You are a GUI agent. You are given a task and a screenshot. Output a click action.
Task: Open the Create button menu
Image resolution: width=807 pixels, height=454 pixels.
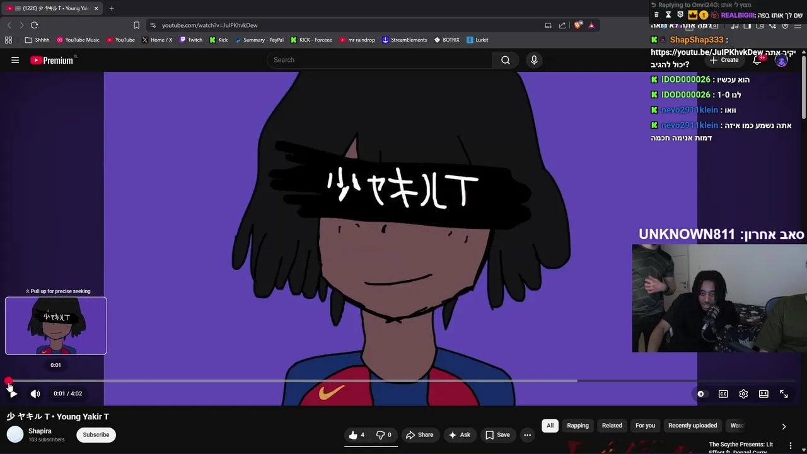pyautogui.click(x=724, y=60)
